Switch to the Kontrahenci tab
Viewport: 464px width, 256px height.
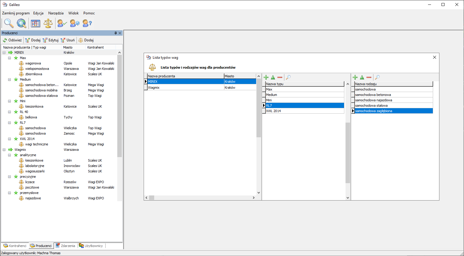tap(15, 246)
